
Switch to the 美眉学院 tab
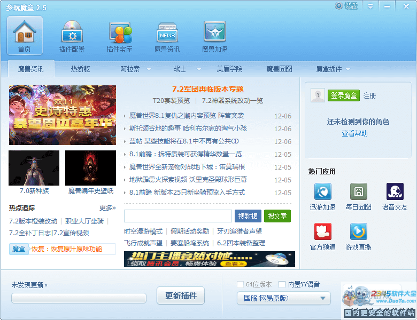tap(229, 69)
